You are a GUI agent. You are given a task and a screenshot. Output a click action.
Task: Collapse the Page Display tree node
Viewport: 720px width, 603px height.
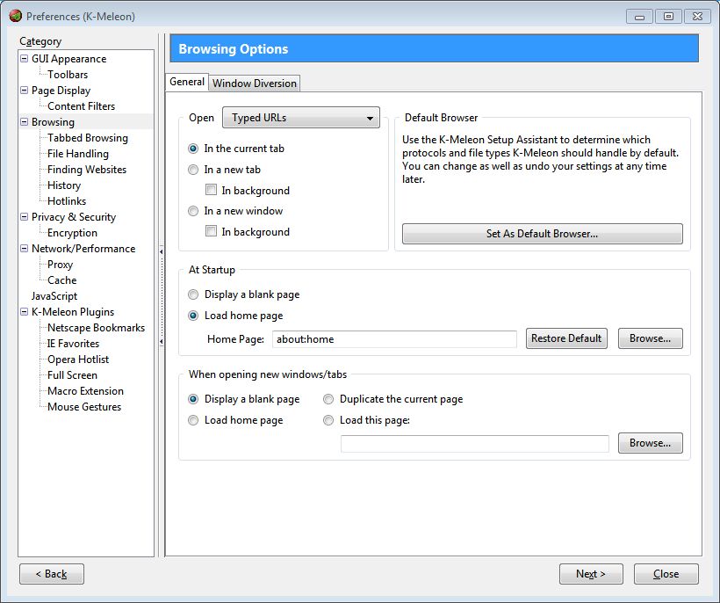[25, 90]
